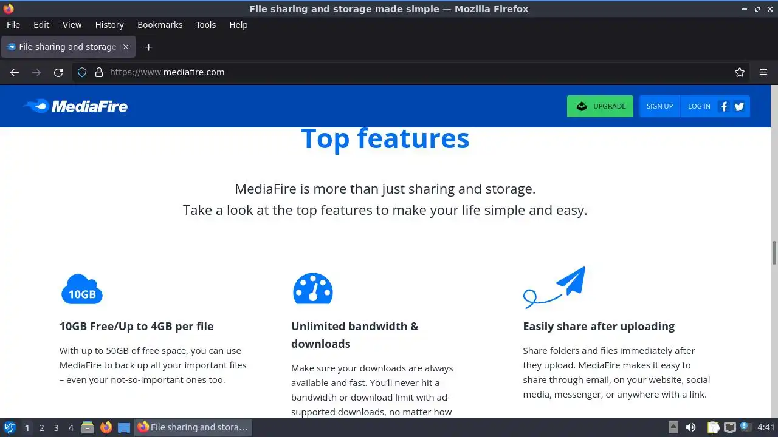
Task: Click 'Take a look at the top features' line
Action: pyautogui.click(x=385, y=211)
